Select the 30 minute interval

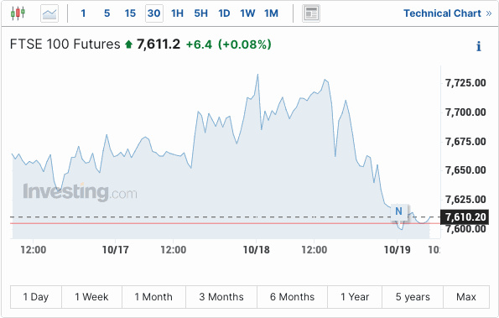(154, 13)
